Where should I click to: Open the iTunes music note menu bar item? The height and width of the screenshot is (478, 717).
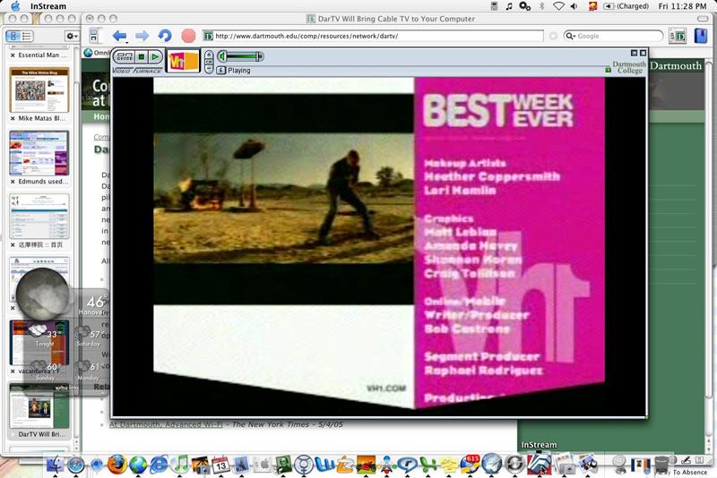tap(508, 6)
